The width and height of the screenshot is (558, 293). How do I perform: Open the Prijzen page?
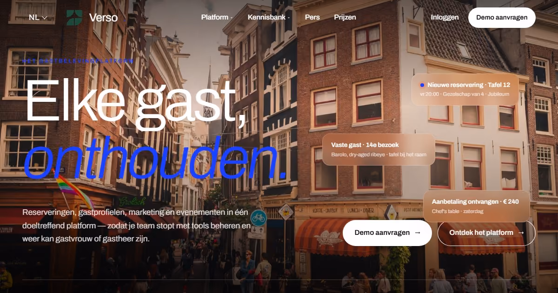point(345,17)
